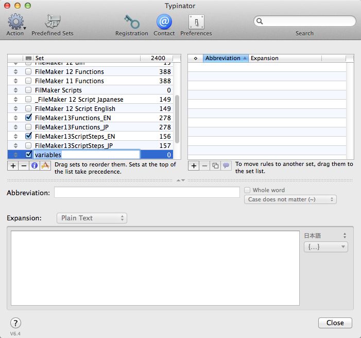Click reorder handle for FileMaker 12 Functions
Image resolution: width=361 pixels, height=338 pixels.
[x=15, y=71]
